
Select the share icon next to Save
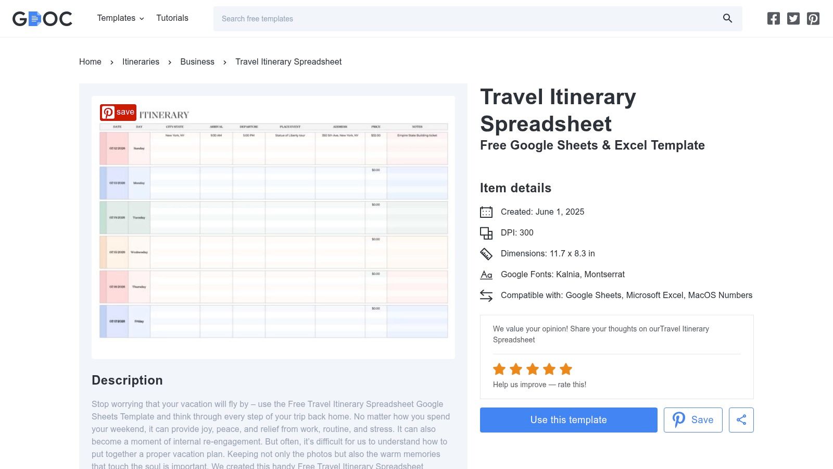[741, 419]
